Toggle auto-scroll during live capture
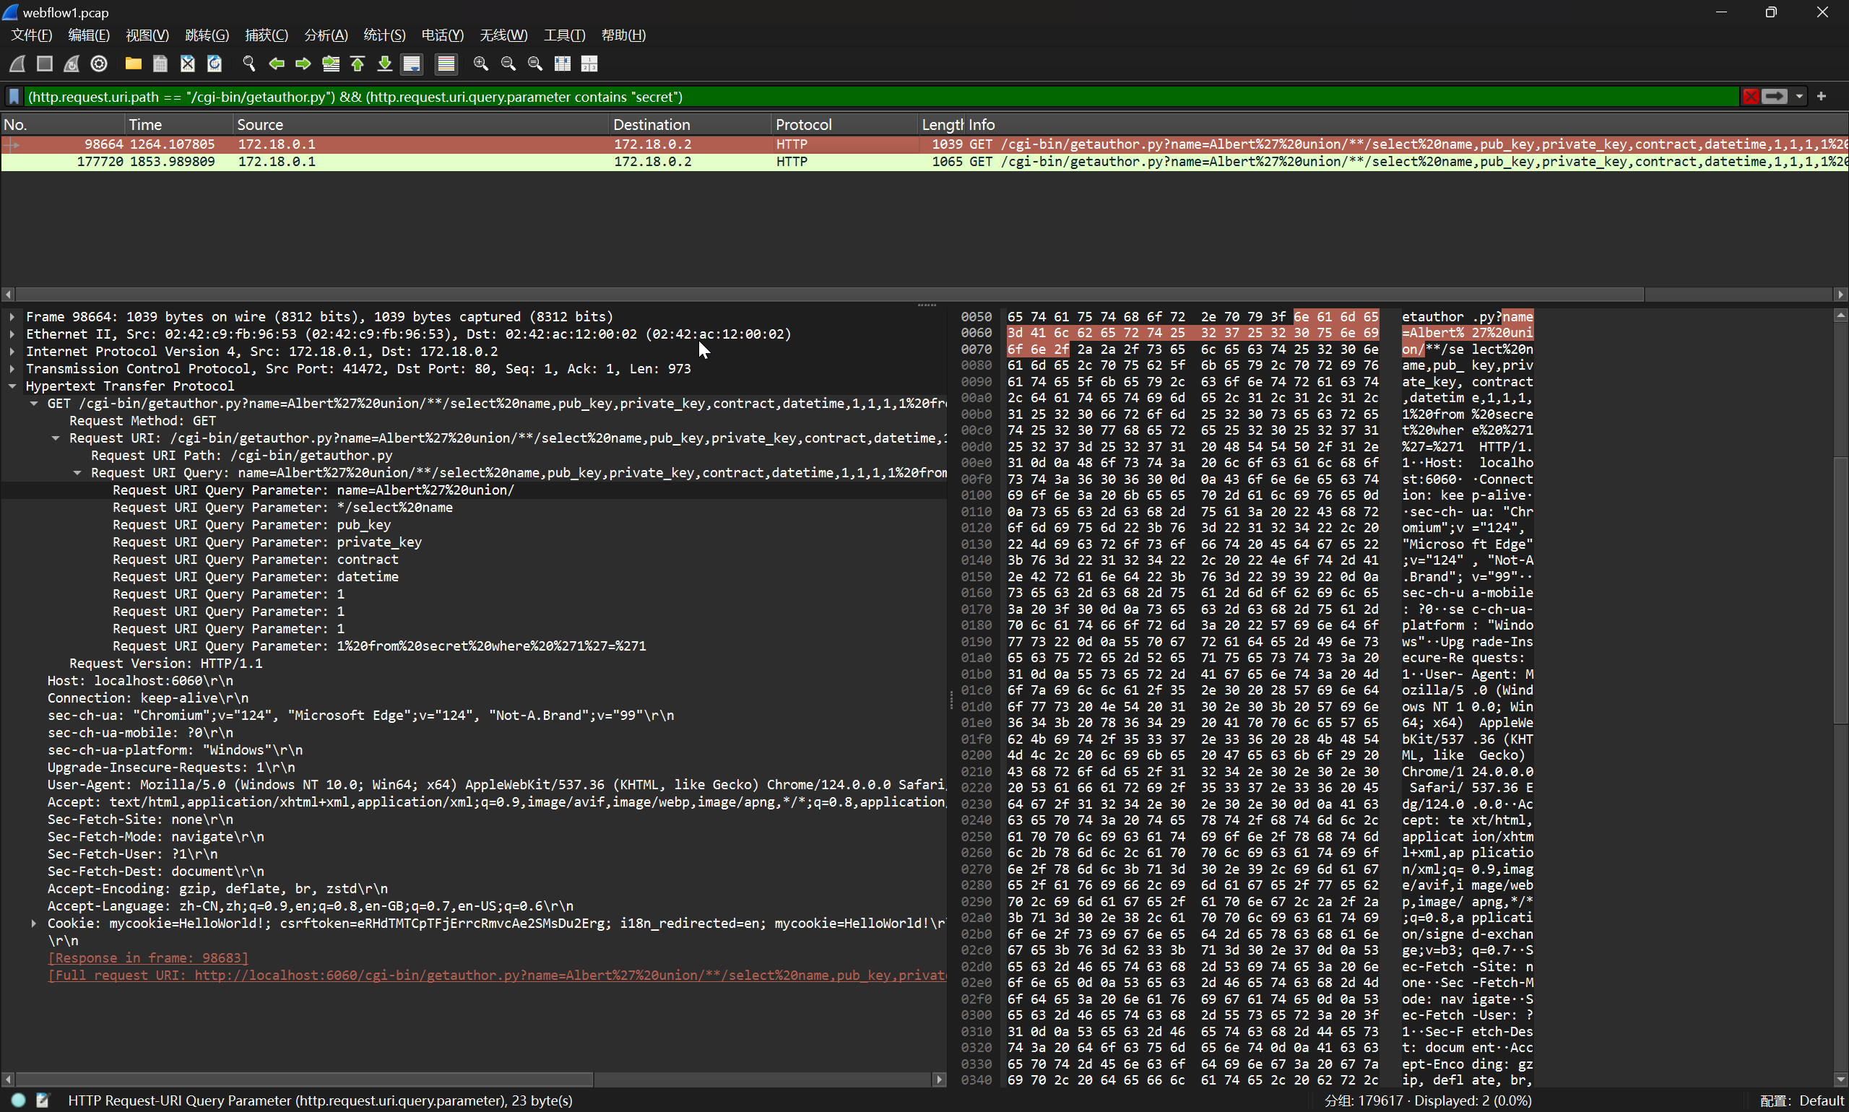The image size is (1849, 1112). click(x=412, y=64)
